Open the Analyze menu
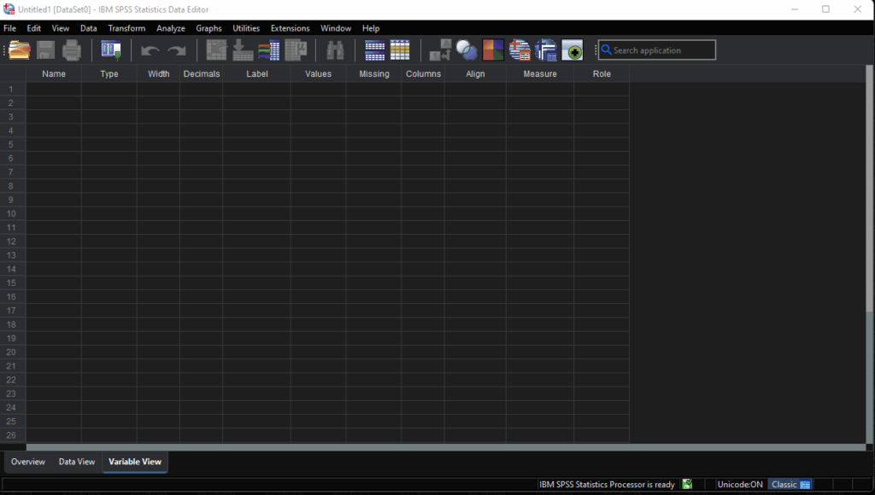875x495 pixels. (x=171, y=28)
